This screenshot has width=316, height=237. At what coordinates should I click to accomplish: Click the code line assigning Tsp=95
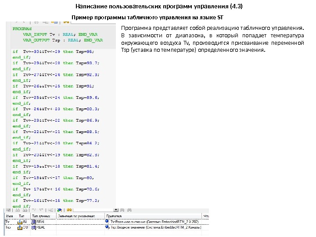click(53, 52)
